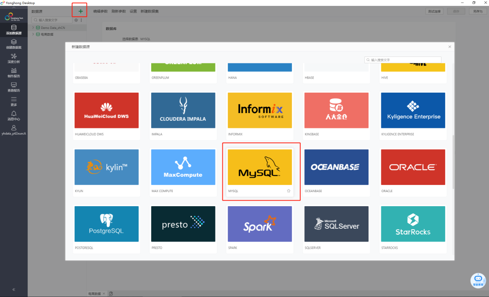Click the HBASE card label
The width and height of the screenshot is (489, 297).
coord(309,77)
